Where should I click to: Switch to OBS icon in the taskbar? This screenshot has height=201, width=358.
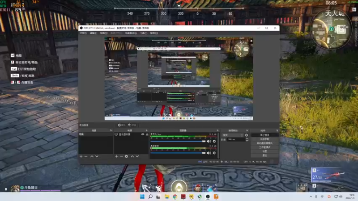pyautogui.click(x=208, y=197)
